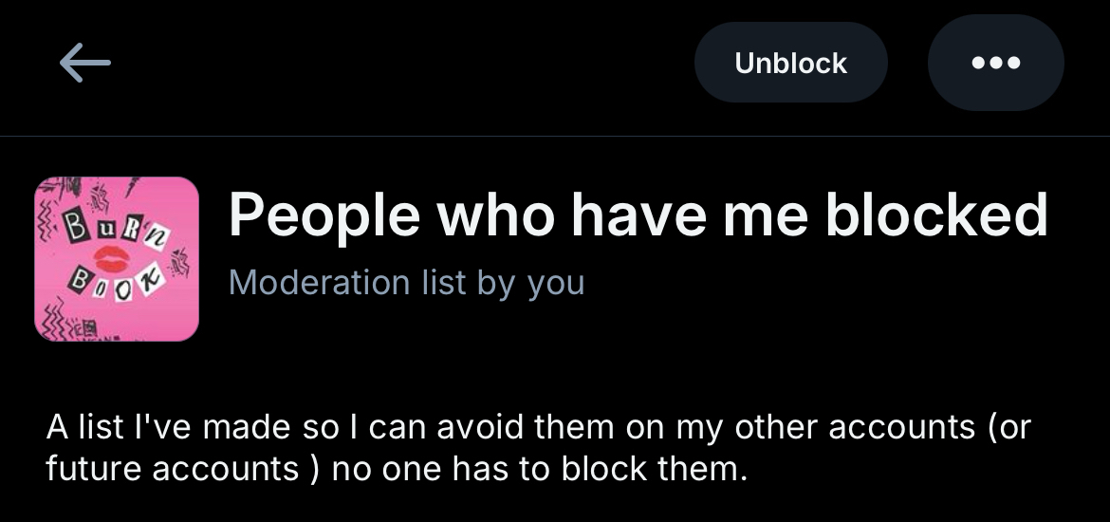Click the middle dot of the options button
The image size is (1110, 522).
(995, 63)
